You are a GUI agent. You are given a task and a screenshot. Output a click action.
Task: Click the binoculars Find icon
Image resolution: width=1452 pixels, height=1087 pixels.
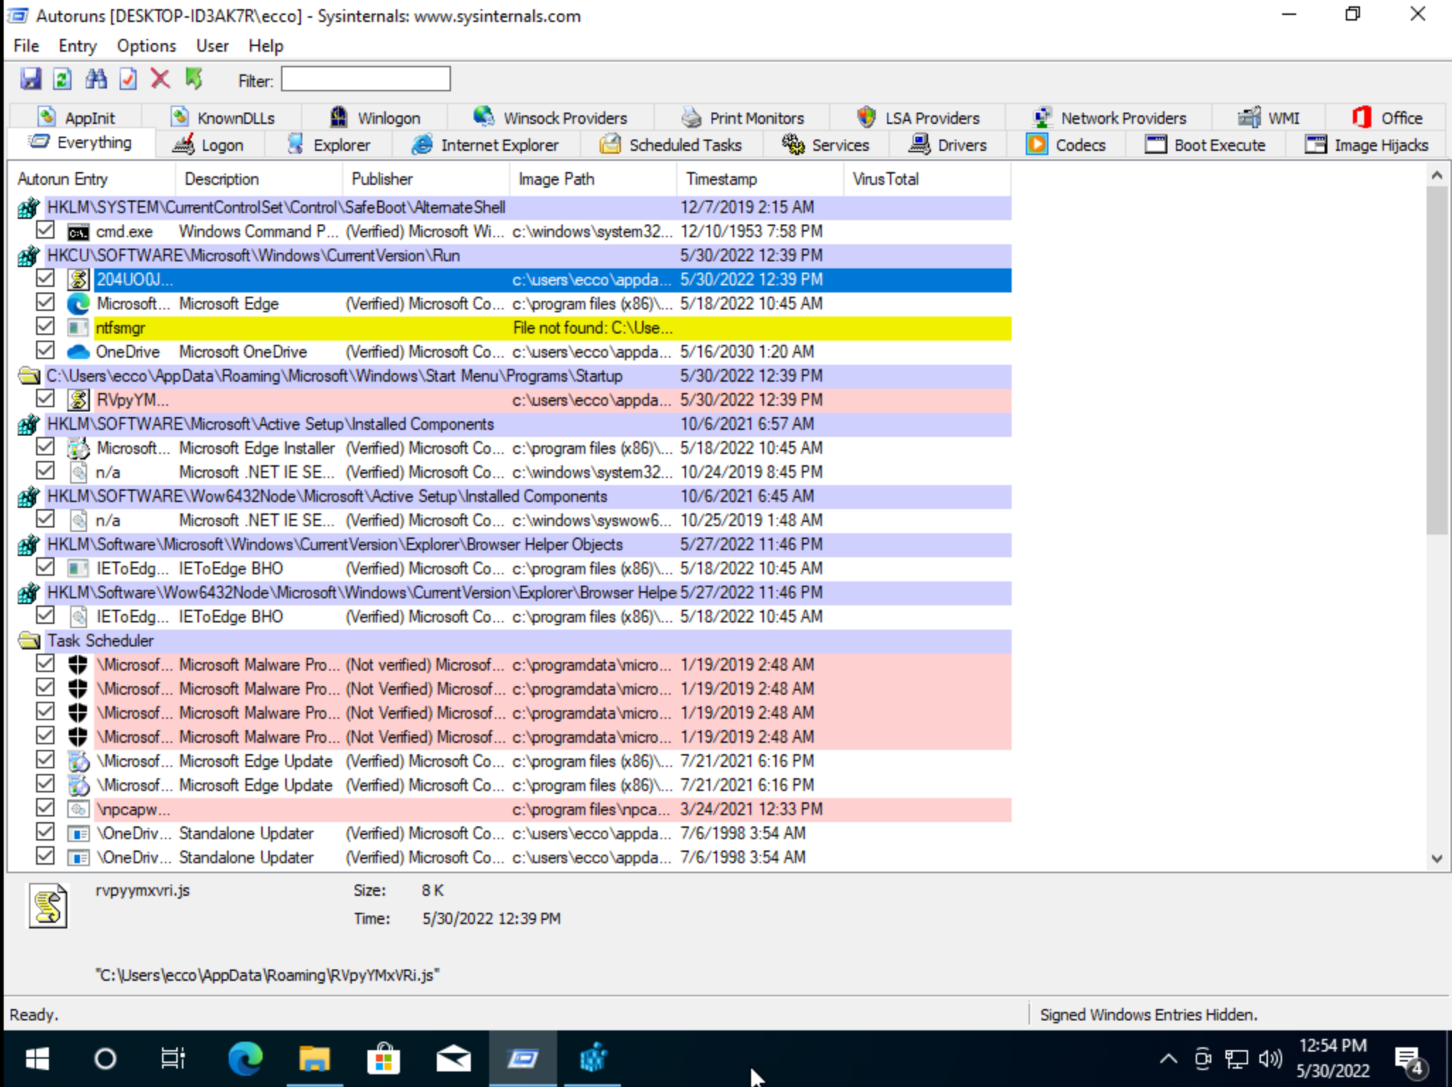tap(96, 79)
